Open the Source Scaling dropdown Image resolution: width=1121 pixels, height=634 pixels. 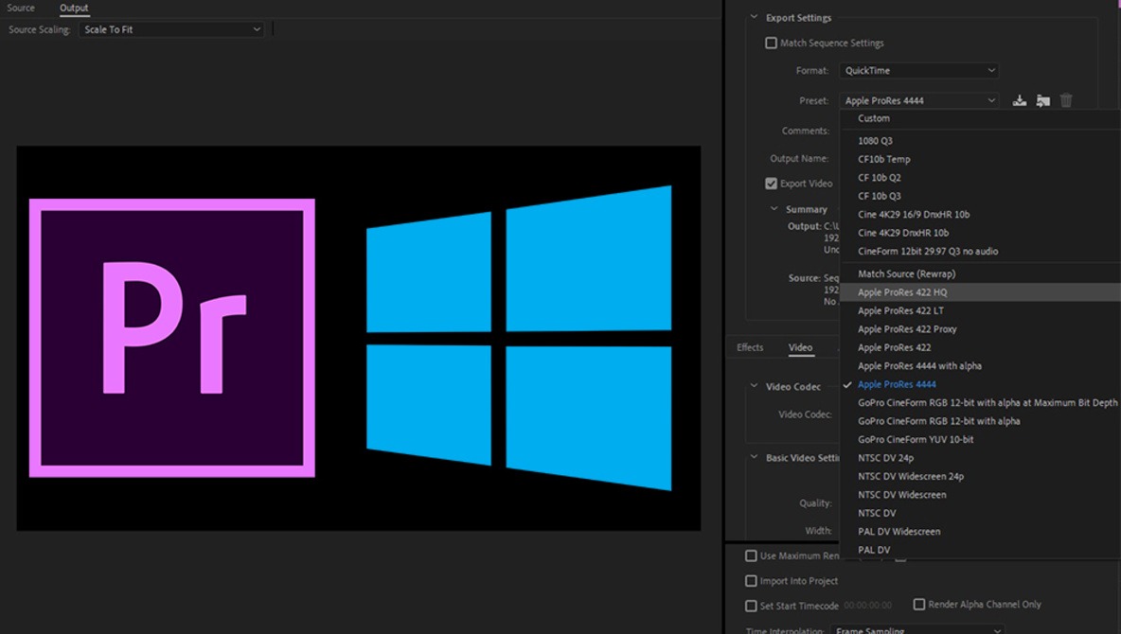(x=171, y=29)
